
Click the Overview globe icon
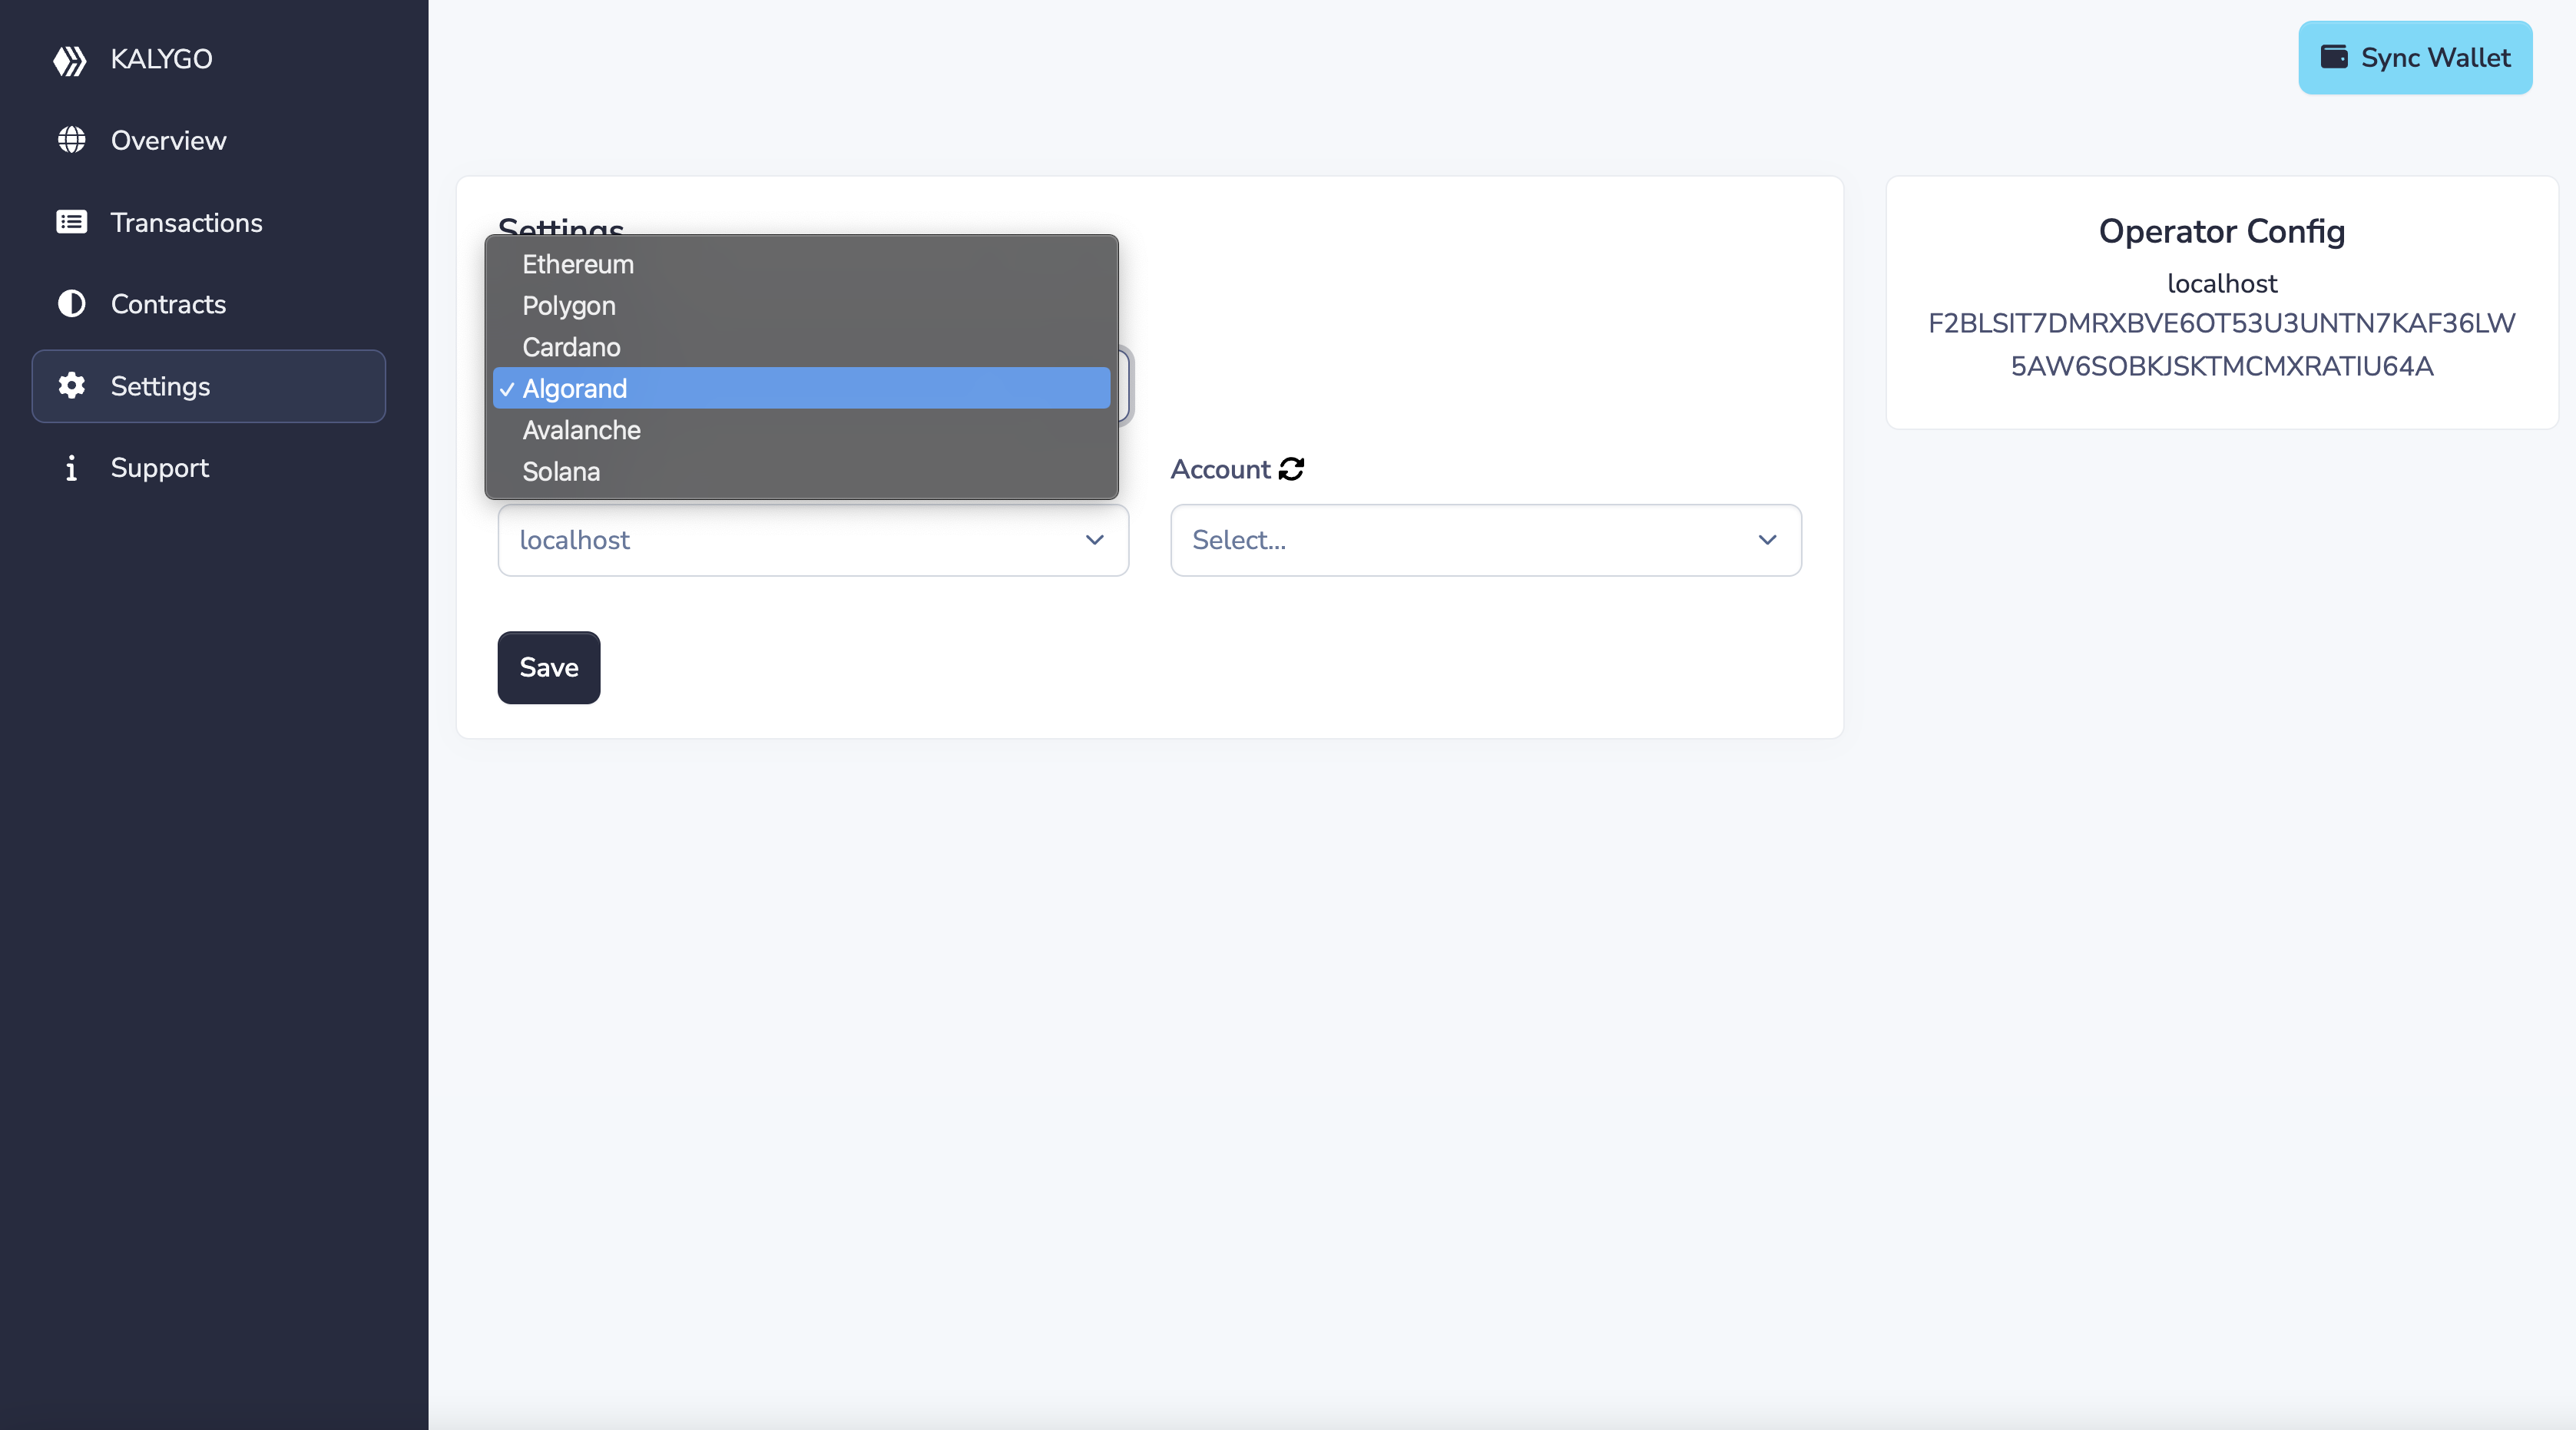tap(71, 140)
